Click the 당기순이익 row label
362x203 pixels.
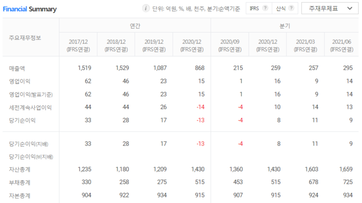pos(22,120)
